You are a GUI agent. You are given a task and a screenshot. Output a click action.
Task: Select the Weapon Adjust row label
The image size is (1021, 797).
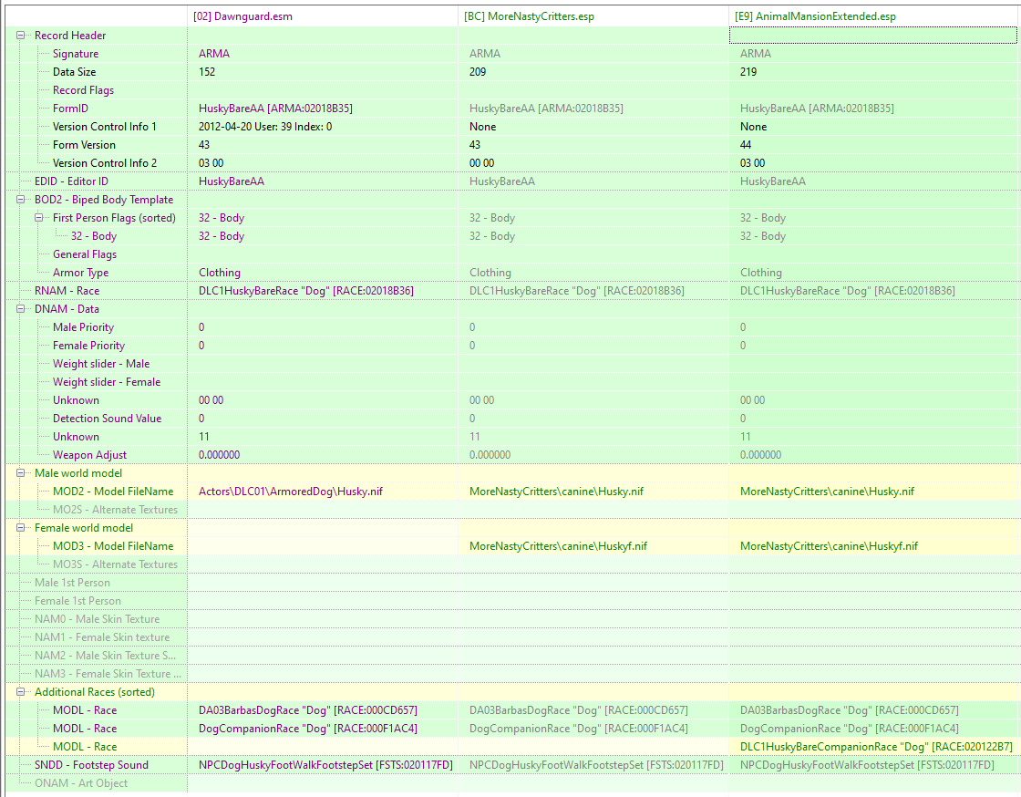(90, 455)
